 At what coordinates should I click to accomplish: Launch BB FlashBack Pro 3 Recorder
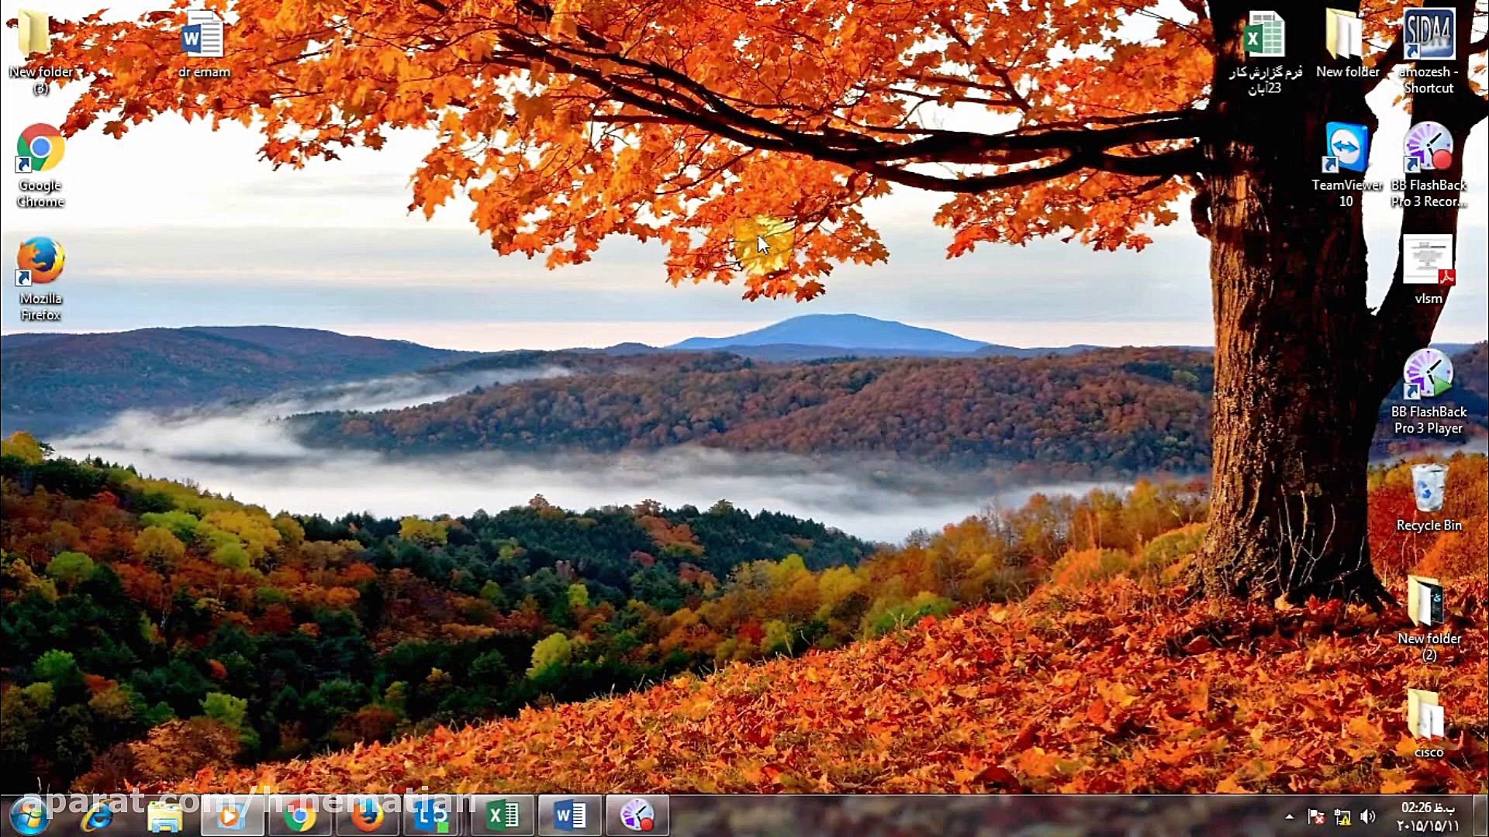pos(1429,147)
